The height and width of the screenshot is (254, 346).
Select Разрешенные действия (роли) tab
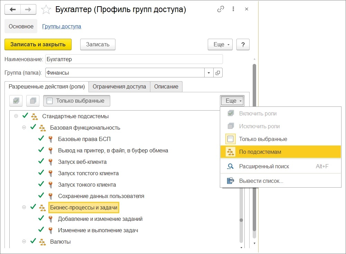[47, 86]
